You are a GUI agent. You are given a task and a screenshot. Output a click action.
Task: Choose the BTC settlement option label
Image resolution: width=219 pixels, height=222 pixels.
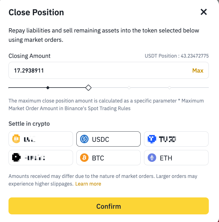coord(98,158)
